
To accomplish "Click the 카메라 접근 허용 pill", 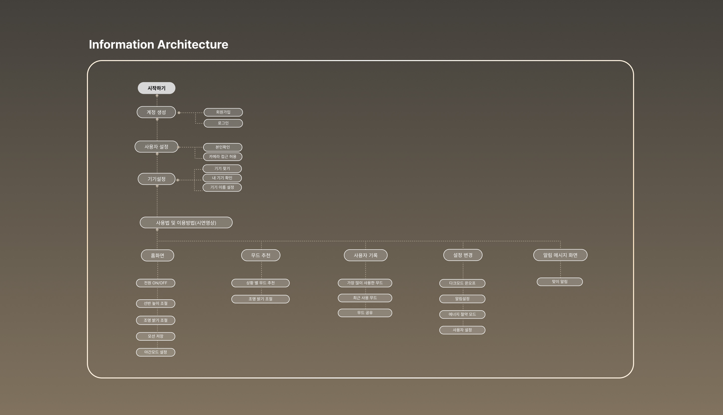I will click(222, 156).
